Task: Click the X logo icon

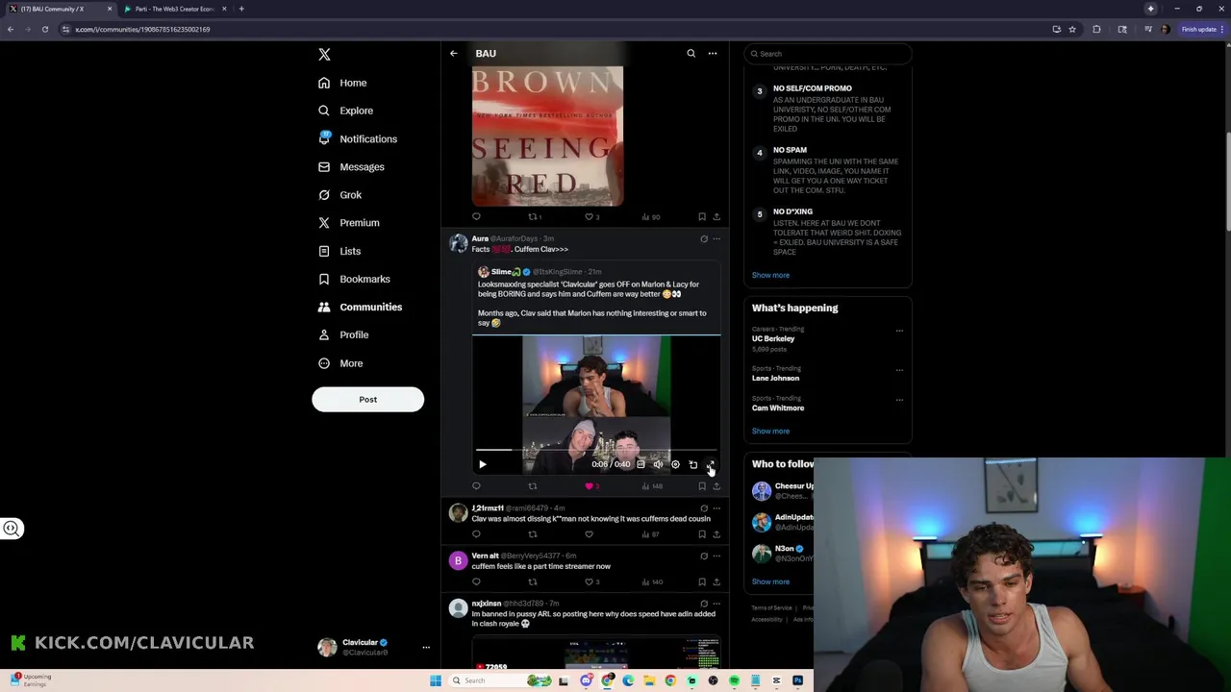Action: pyautogui.click(x=324, y=54)
